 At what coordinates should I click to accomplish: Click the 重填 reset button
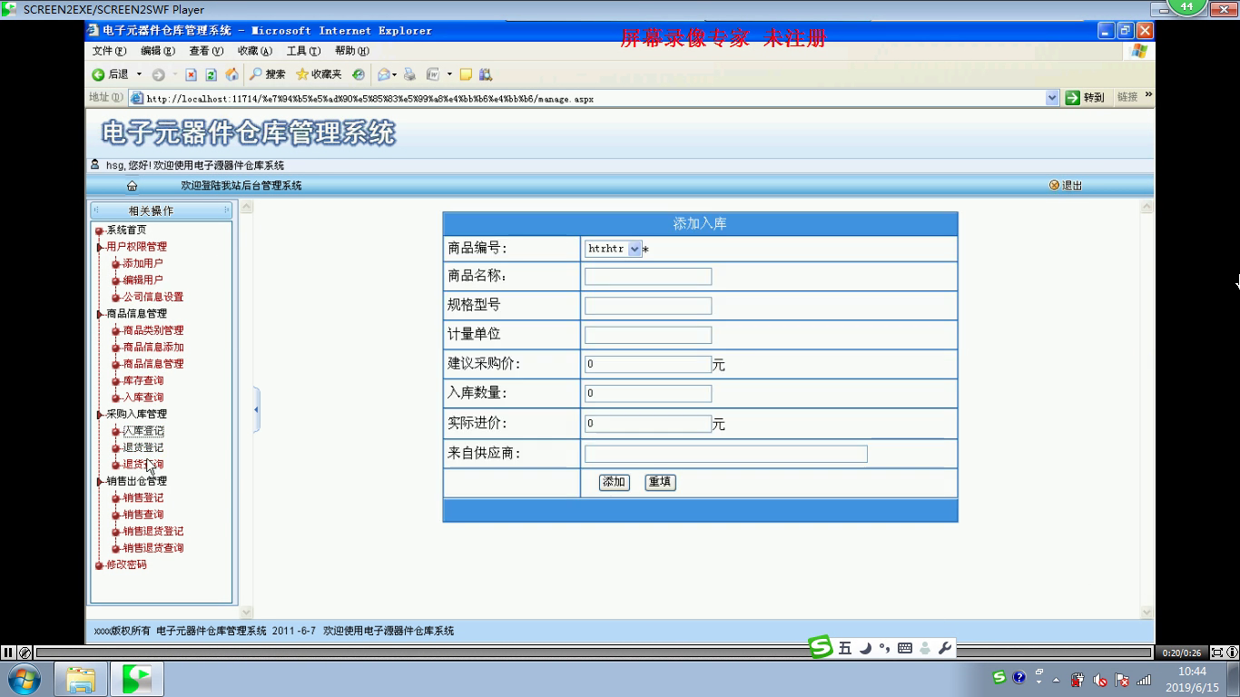(660, 483)
